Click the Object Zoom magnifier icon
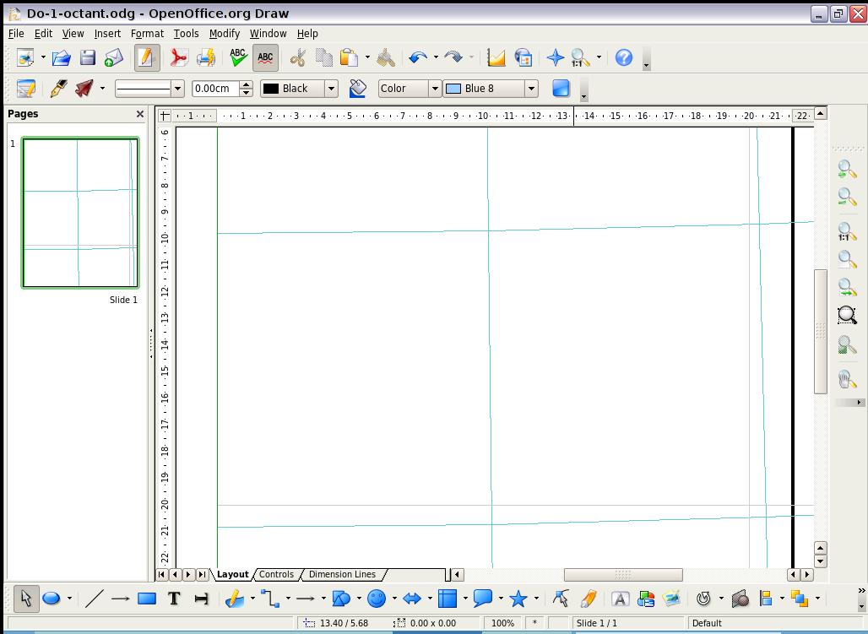The image size is (868, 634). [x=847, y=346]
